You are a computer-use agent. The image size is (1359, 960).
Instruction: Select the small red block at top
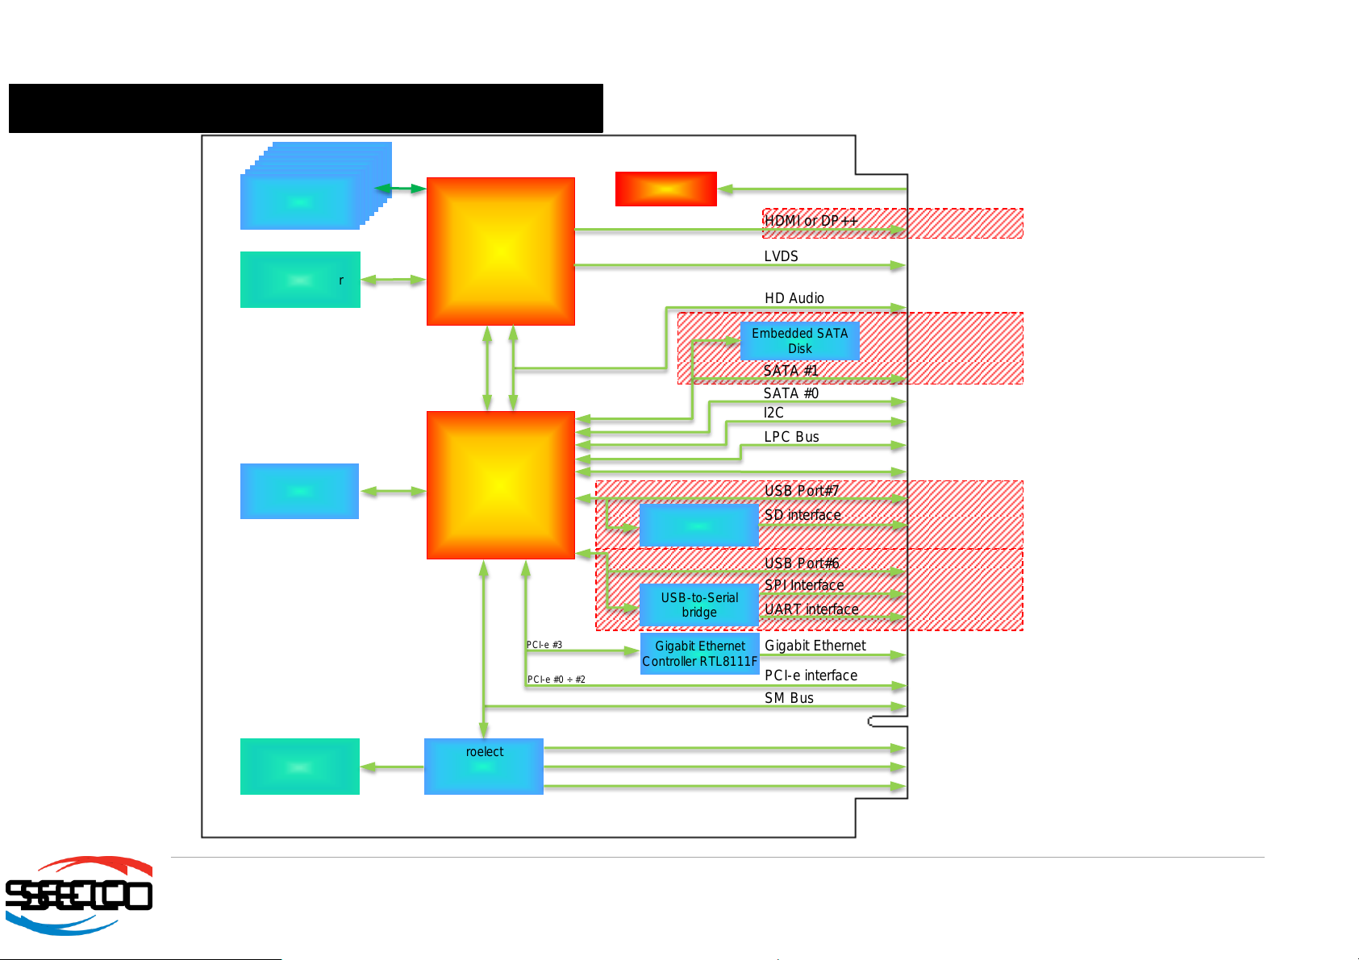[x=666, y=189]
